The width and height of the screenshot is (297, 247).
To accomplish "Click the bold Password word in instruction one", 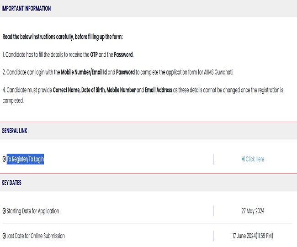I will click(x=123, y=54).
